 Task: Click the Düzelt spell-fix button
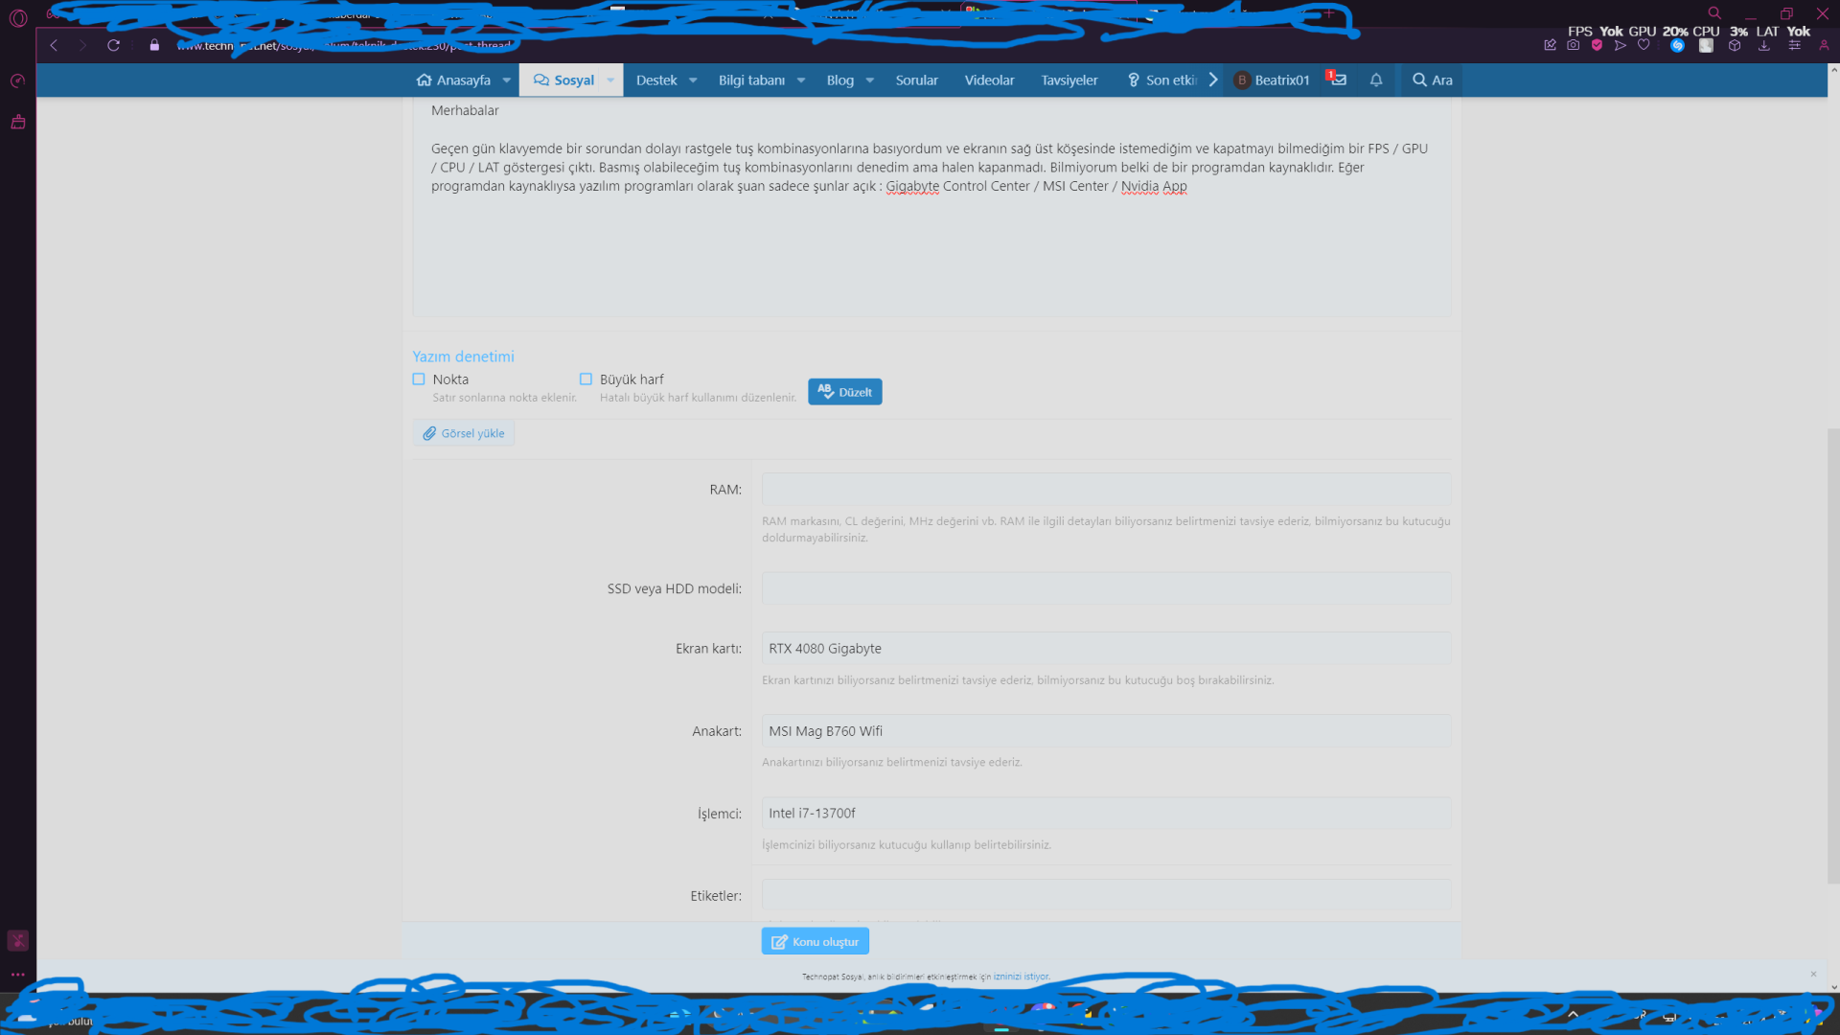[844, 392]
